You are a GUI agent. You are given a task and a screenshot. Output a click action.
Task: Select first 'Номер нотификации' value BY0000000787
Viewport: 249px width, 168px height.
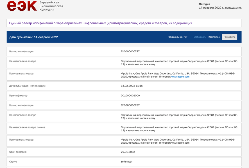point(130,52)
